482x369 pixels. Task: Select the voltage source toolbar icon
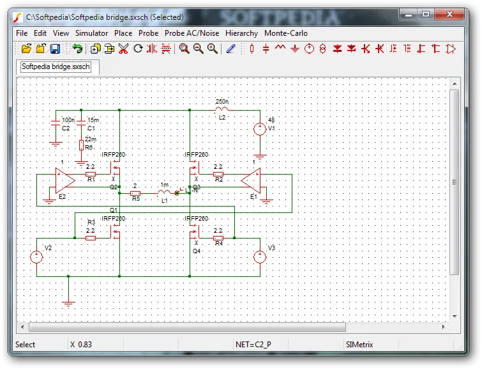309,49
